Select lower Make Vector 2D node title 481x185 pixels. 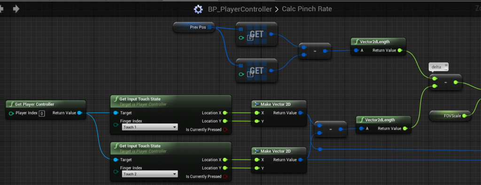tap(275, 151)
